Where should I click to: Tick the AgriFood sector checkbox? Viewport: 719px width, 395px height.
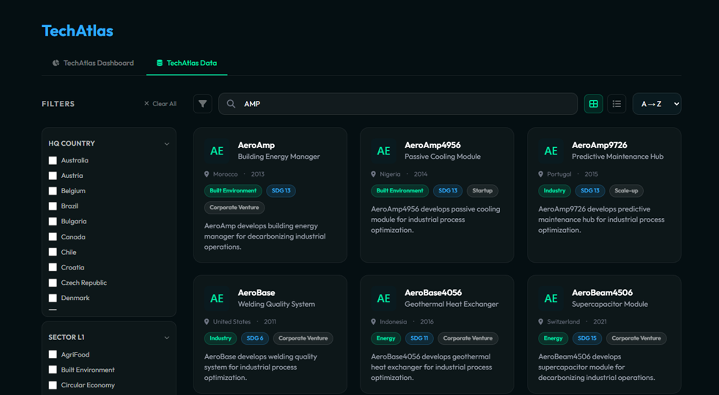pyautogui.click(x=53, y=354)
